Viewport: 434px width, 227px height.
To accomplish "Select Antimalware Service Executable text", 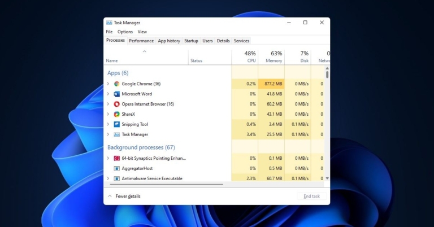I will tap(152, 178).
